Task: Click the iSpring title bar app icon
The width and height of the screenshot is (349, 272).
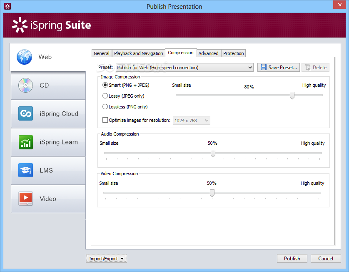Action: point(7,6)
